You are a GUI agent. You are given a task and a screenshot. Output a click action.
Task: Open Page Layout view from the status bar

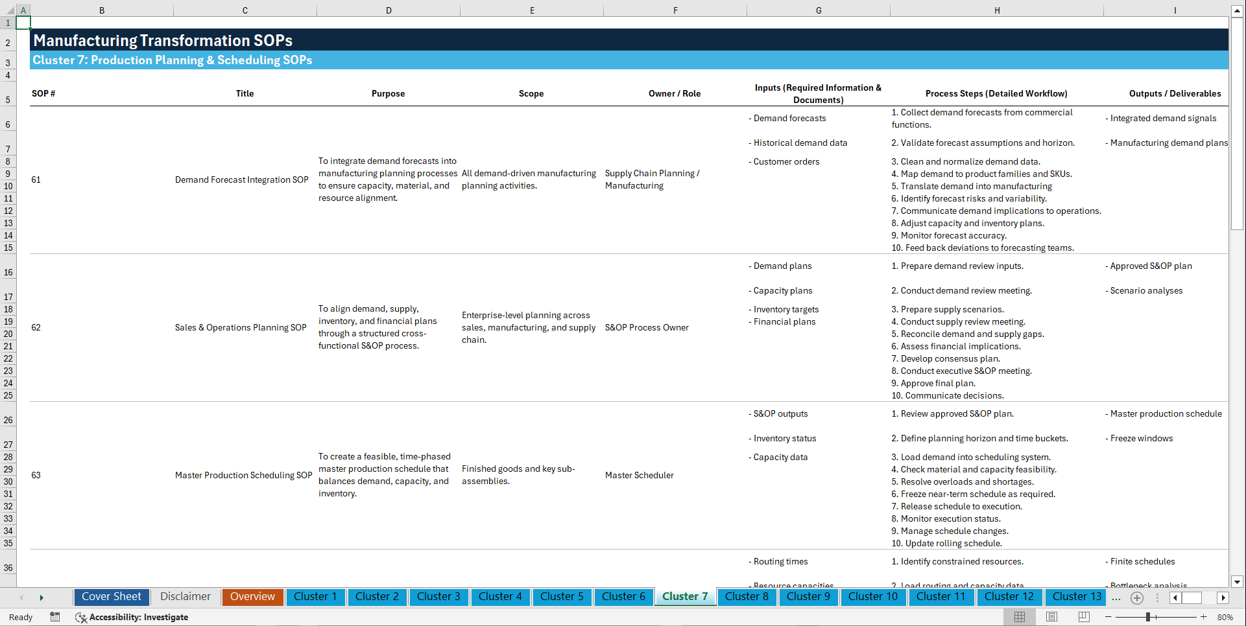coord(1051,617)
